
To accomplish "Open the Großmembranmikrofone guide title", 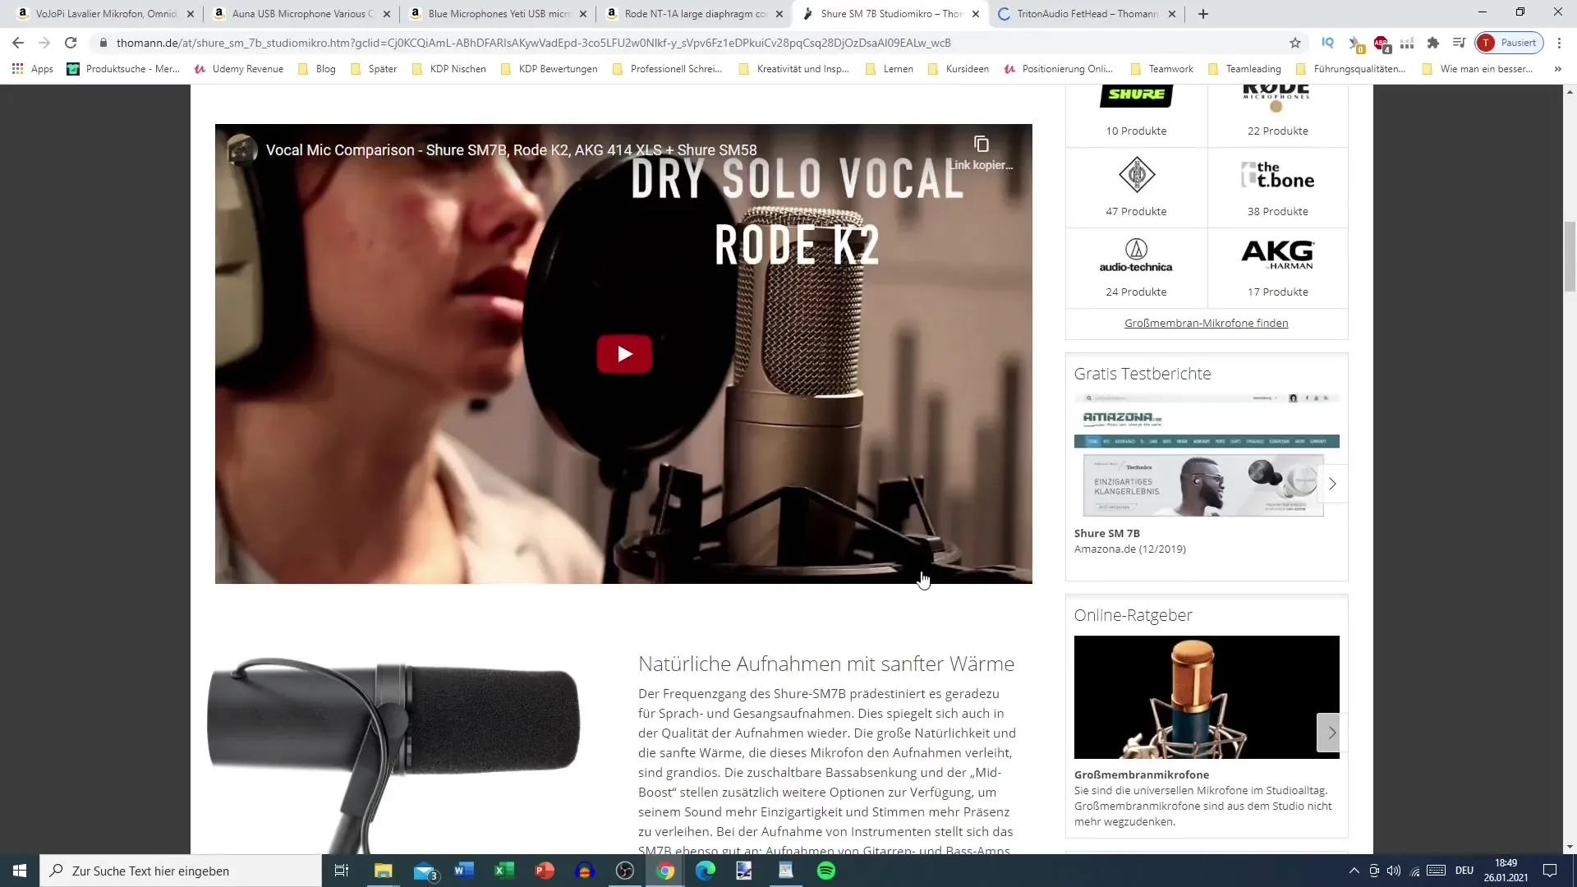I will (1141, 774).
